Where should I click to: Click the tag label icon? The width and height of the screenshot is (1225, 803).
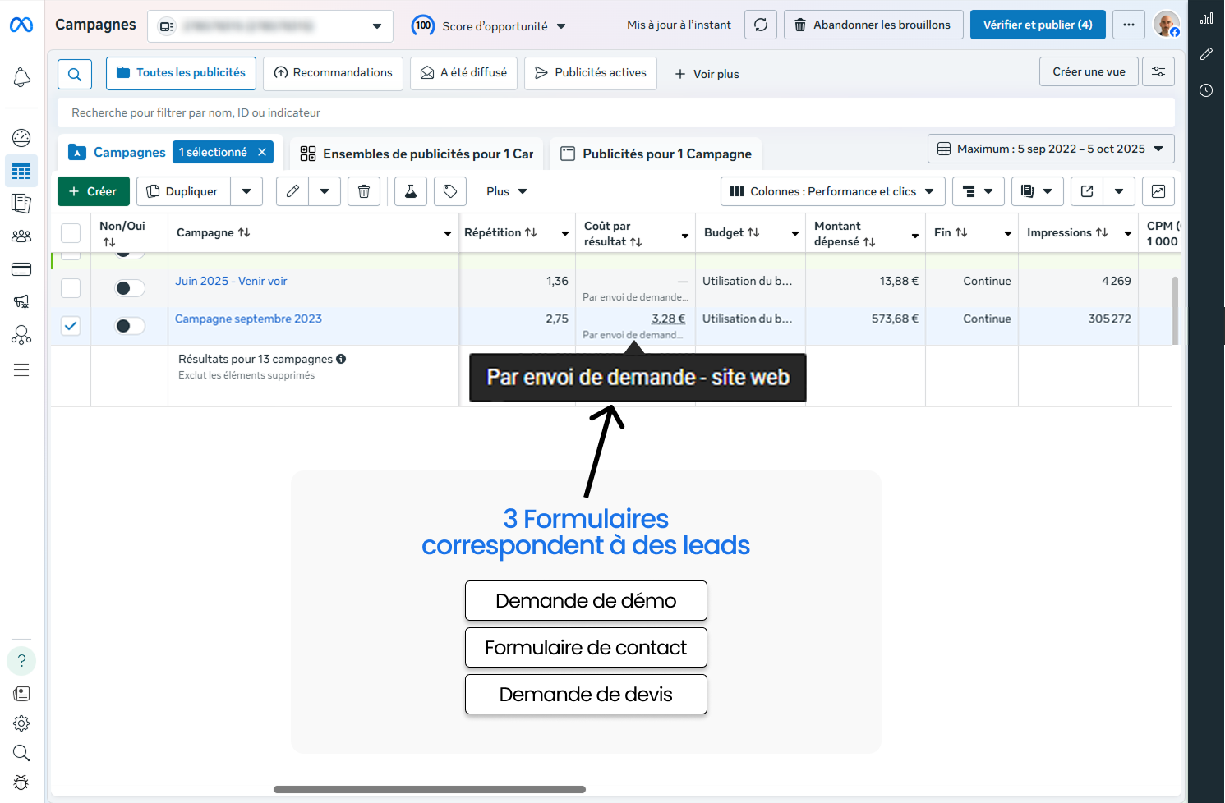click(x=450, y=191)
